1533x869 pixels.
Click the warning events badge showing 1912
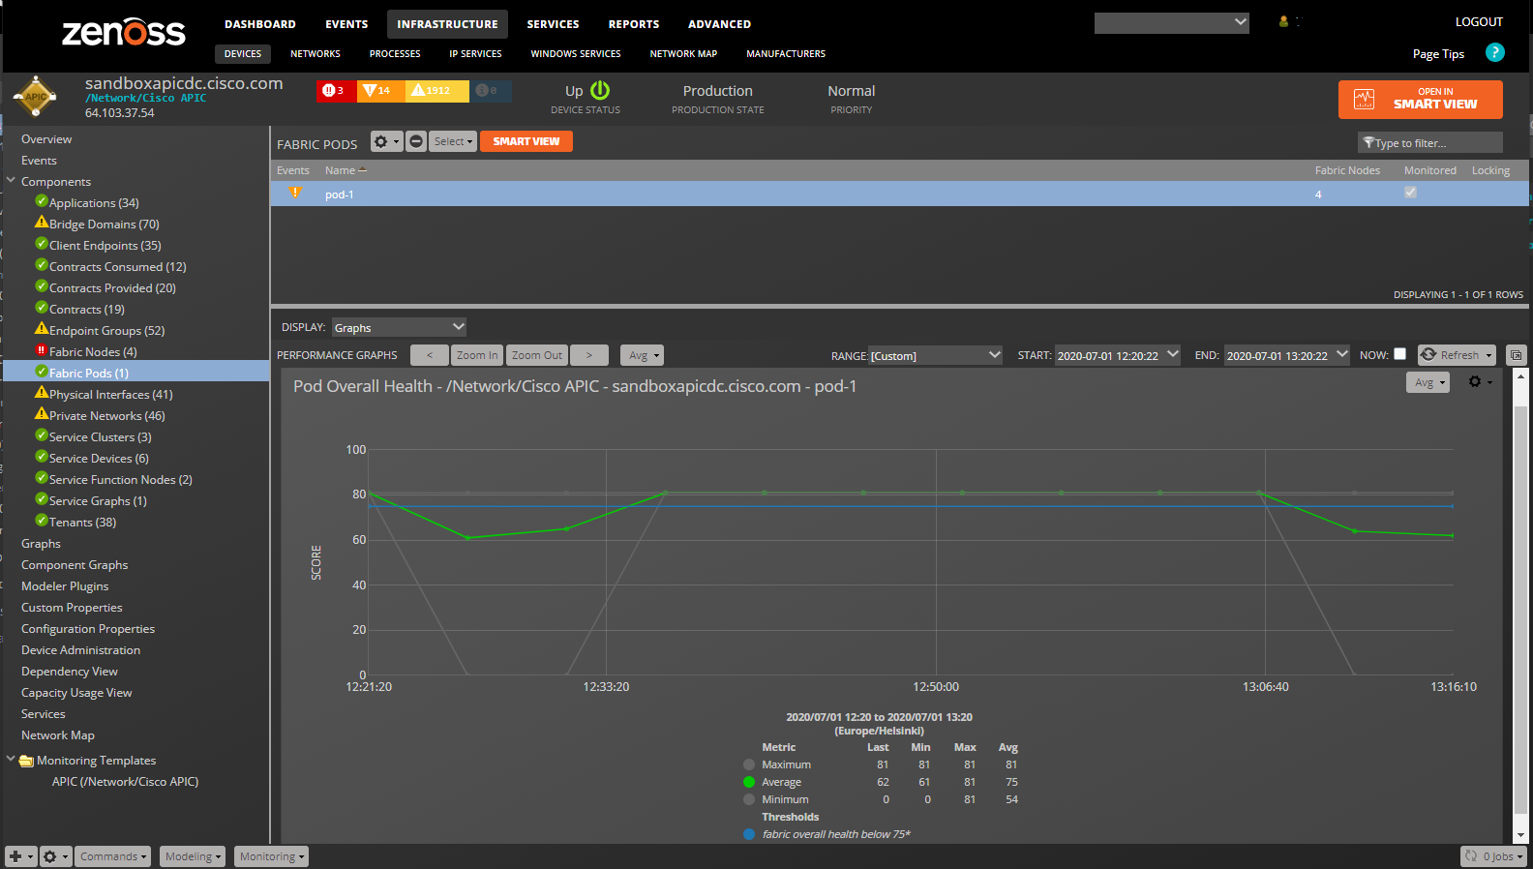tap(436, 91)
